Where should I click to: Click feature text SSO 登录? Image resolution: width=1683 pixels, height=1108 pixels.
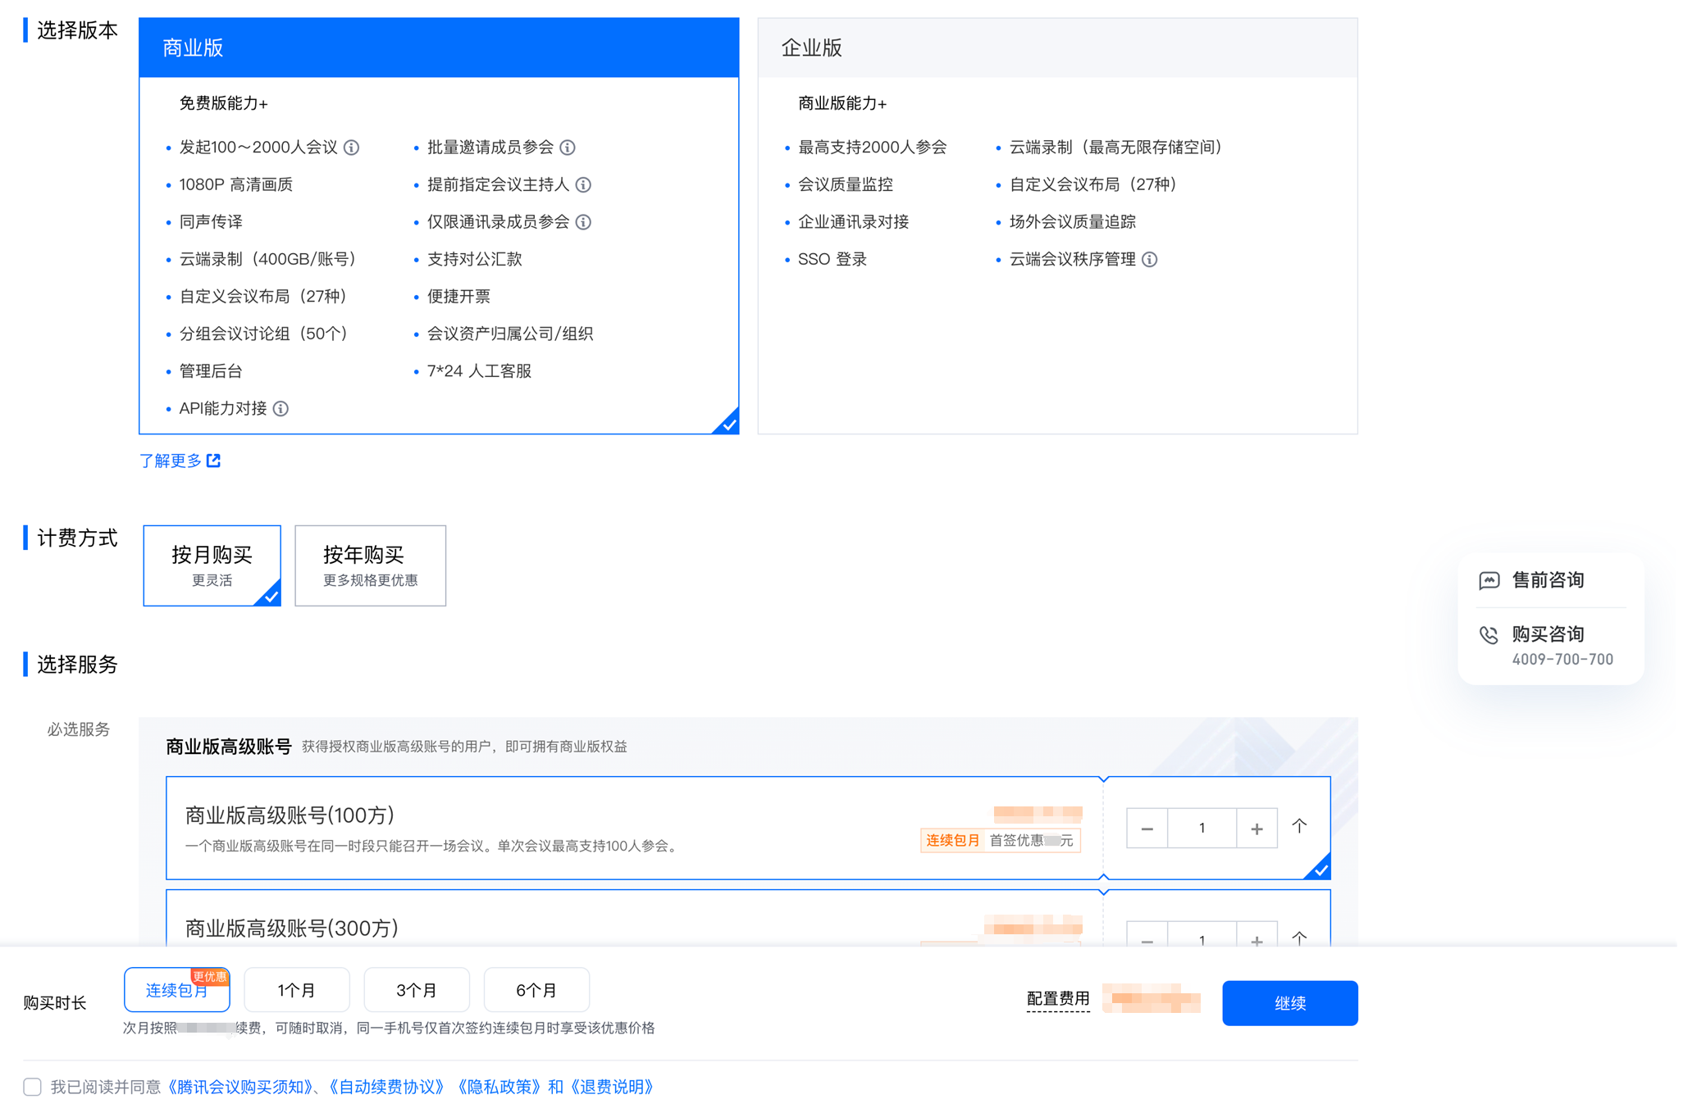point(832,260)
